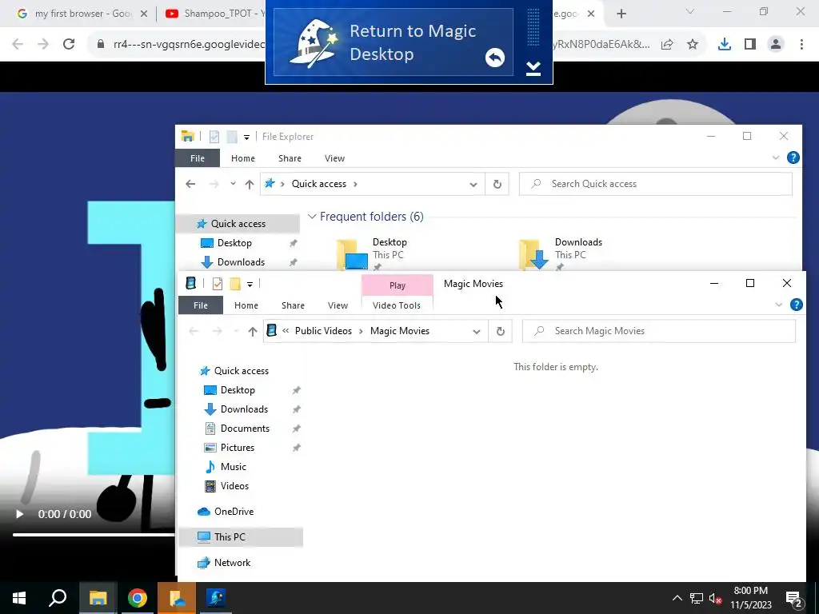Open Chrome tab search chevron
The height and width of the screenshot is (614, 819).
coord(690,11)
